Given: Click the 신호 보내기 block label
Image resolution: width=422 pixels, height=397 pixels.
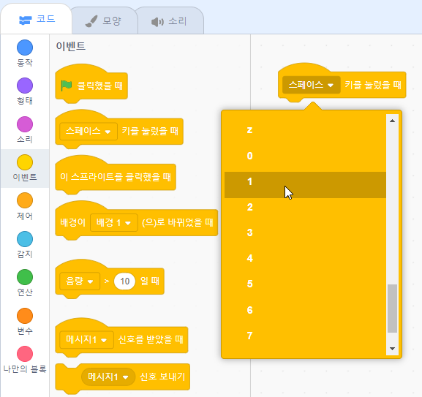Looking at the screenshot, I should [162, 377].
